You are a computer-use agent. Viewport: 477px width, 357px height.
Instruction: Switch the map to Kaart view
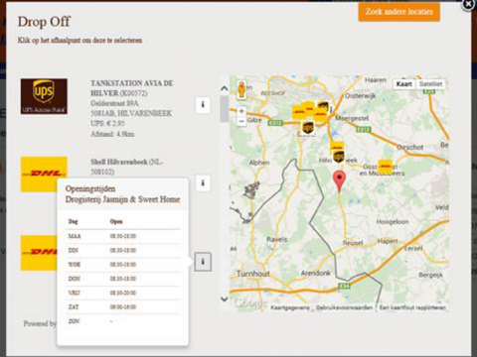(x=404, y=84)
